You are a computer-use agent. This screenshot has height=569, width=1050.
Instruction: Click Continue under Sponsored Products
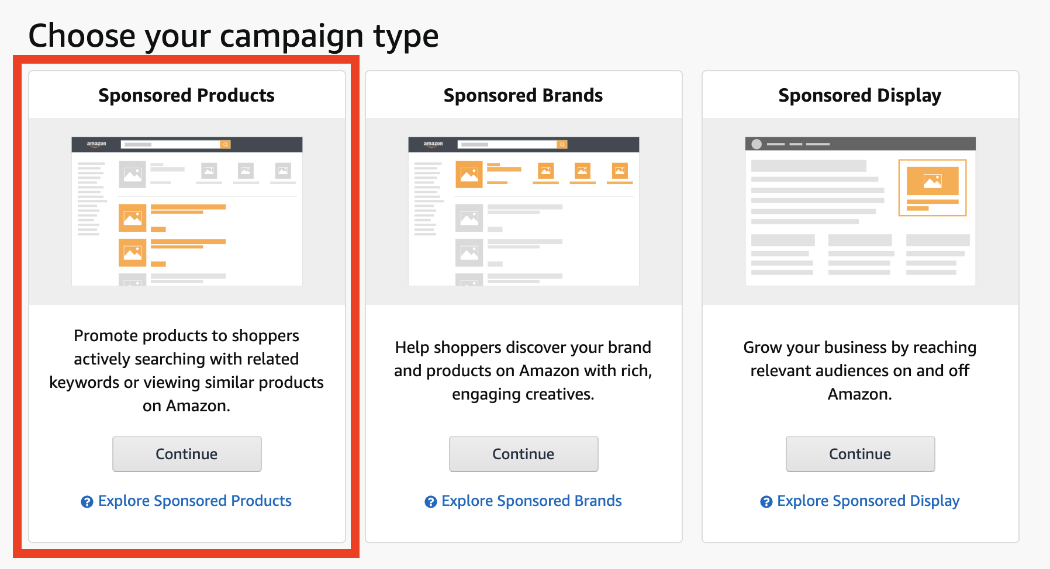(186, 454)
